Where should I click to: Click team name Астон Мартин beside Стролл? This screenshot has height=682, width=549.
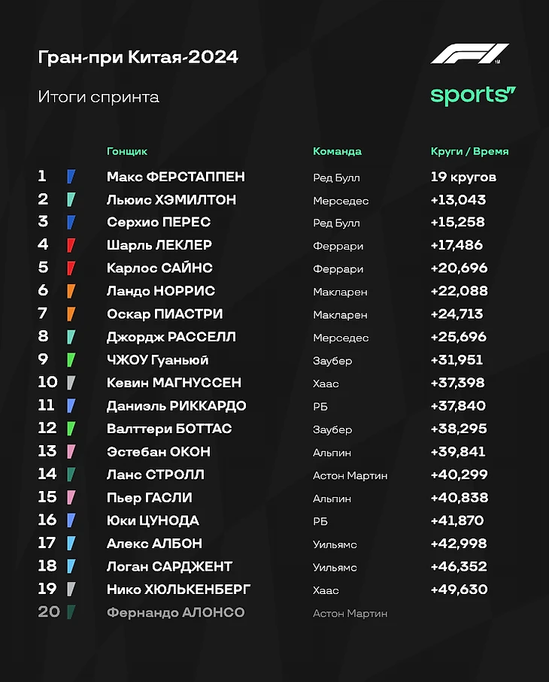350,475
